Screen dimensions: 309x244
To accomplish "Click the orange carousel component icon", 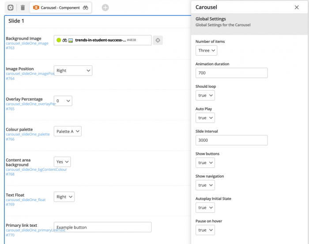I will point(36,8).
